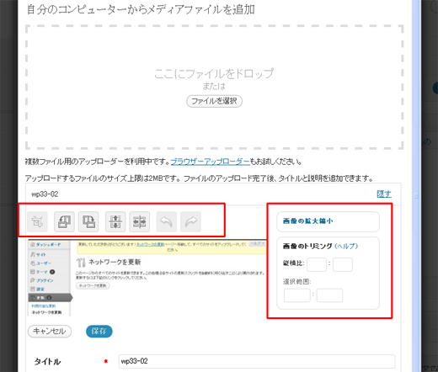Viewport: 438px width, 372px height.
Task: Flip the image vertically
Action: 115,221
